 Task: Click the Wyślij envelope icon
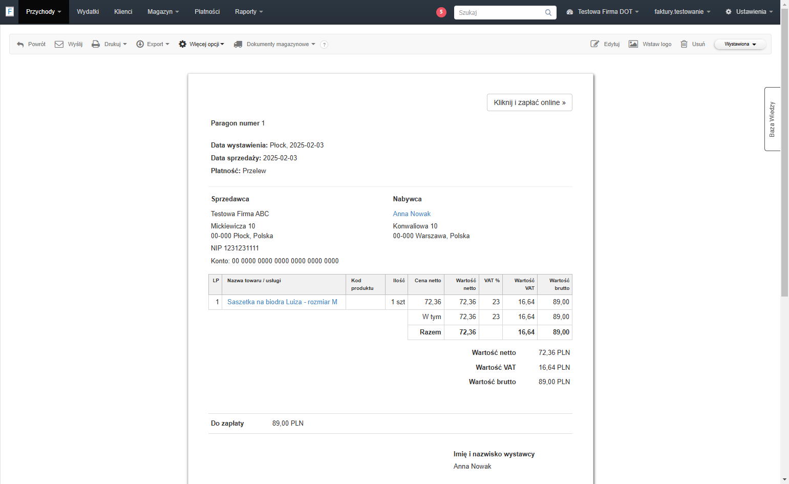(59, 44)
